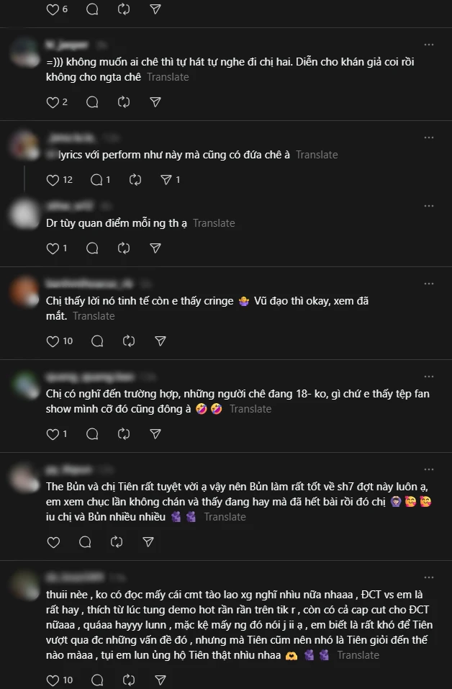Image resolution: width=452 pixels, height=689 pixels.
Task: Share the 'thuii nèe' comment at bottom
Action: click(x=161, y=680)
